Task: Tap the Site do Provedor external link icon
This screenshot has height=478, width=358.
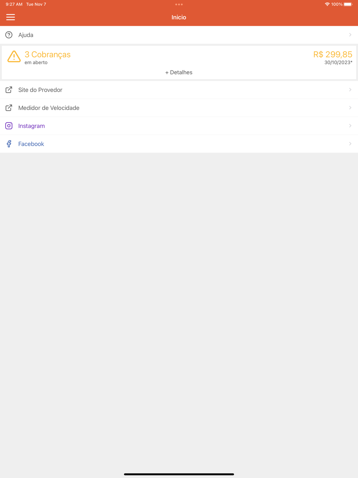Action: click(9, 90)
